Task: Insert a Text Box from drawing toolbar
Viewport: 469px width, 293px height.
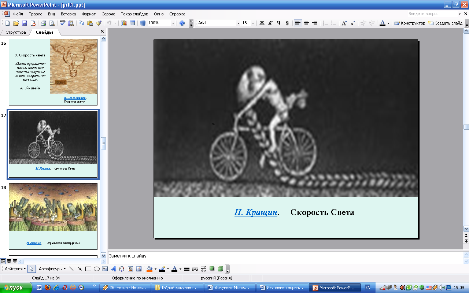Action: (105, 269)
